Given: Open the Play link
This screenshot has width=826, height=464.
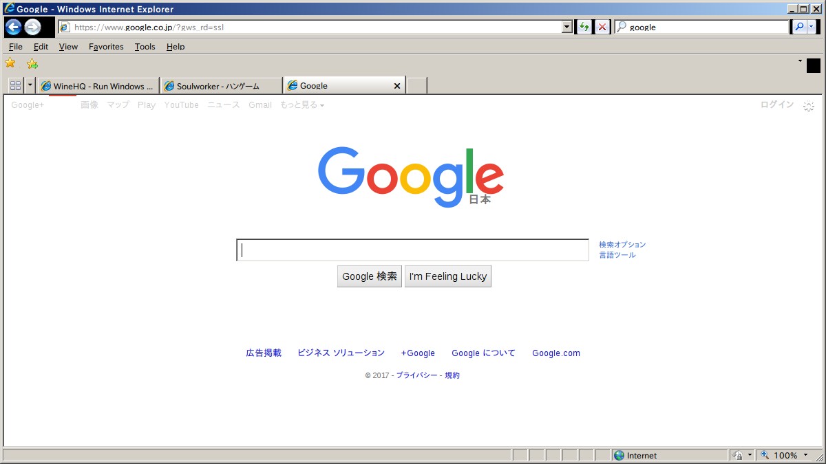Looking at the screenshot, I should click(x=147, y=105).
